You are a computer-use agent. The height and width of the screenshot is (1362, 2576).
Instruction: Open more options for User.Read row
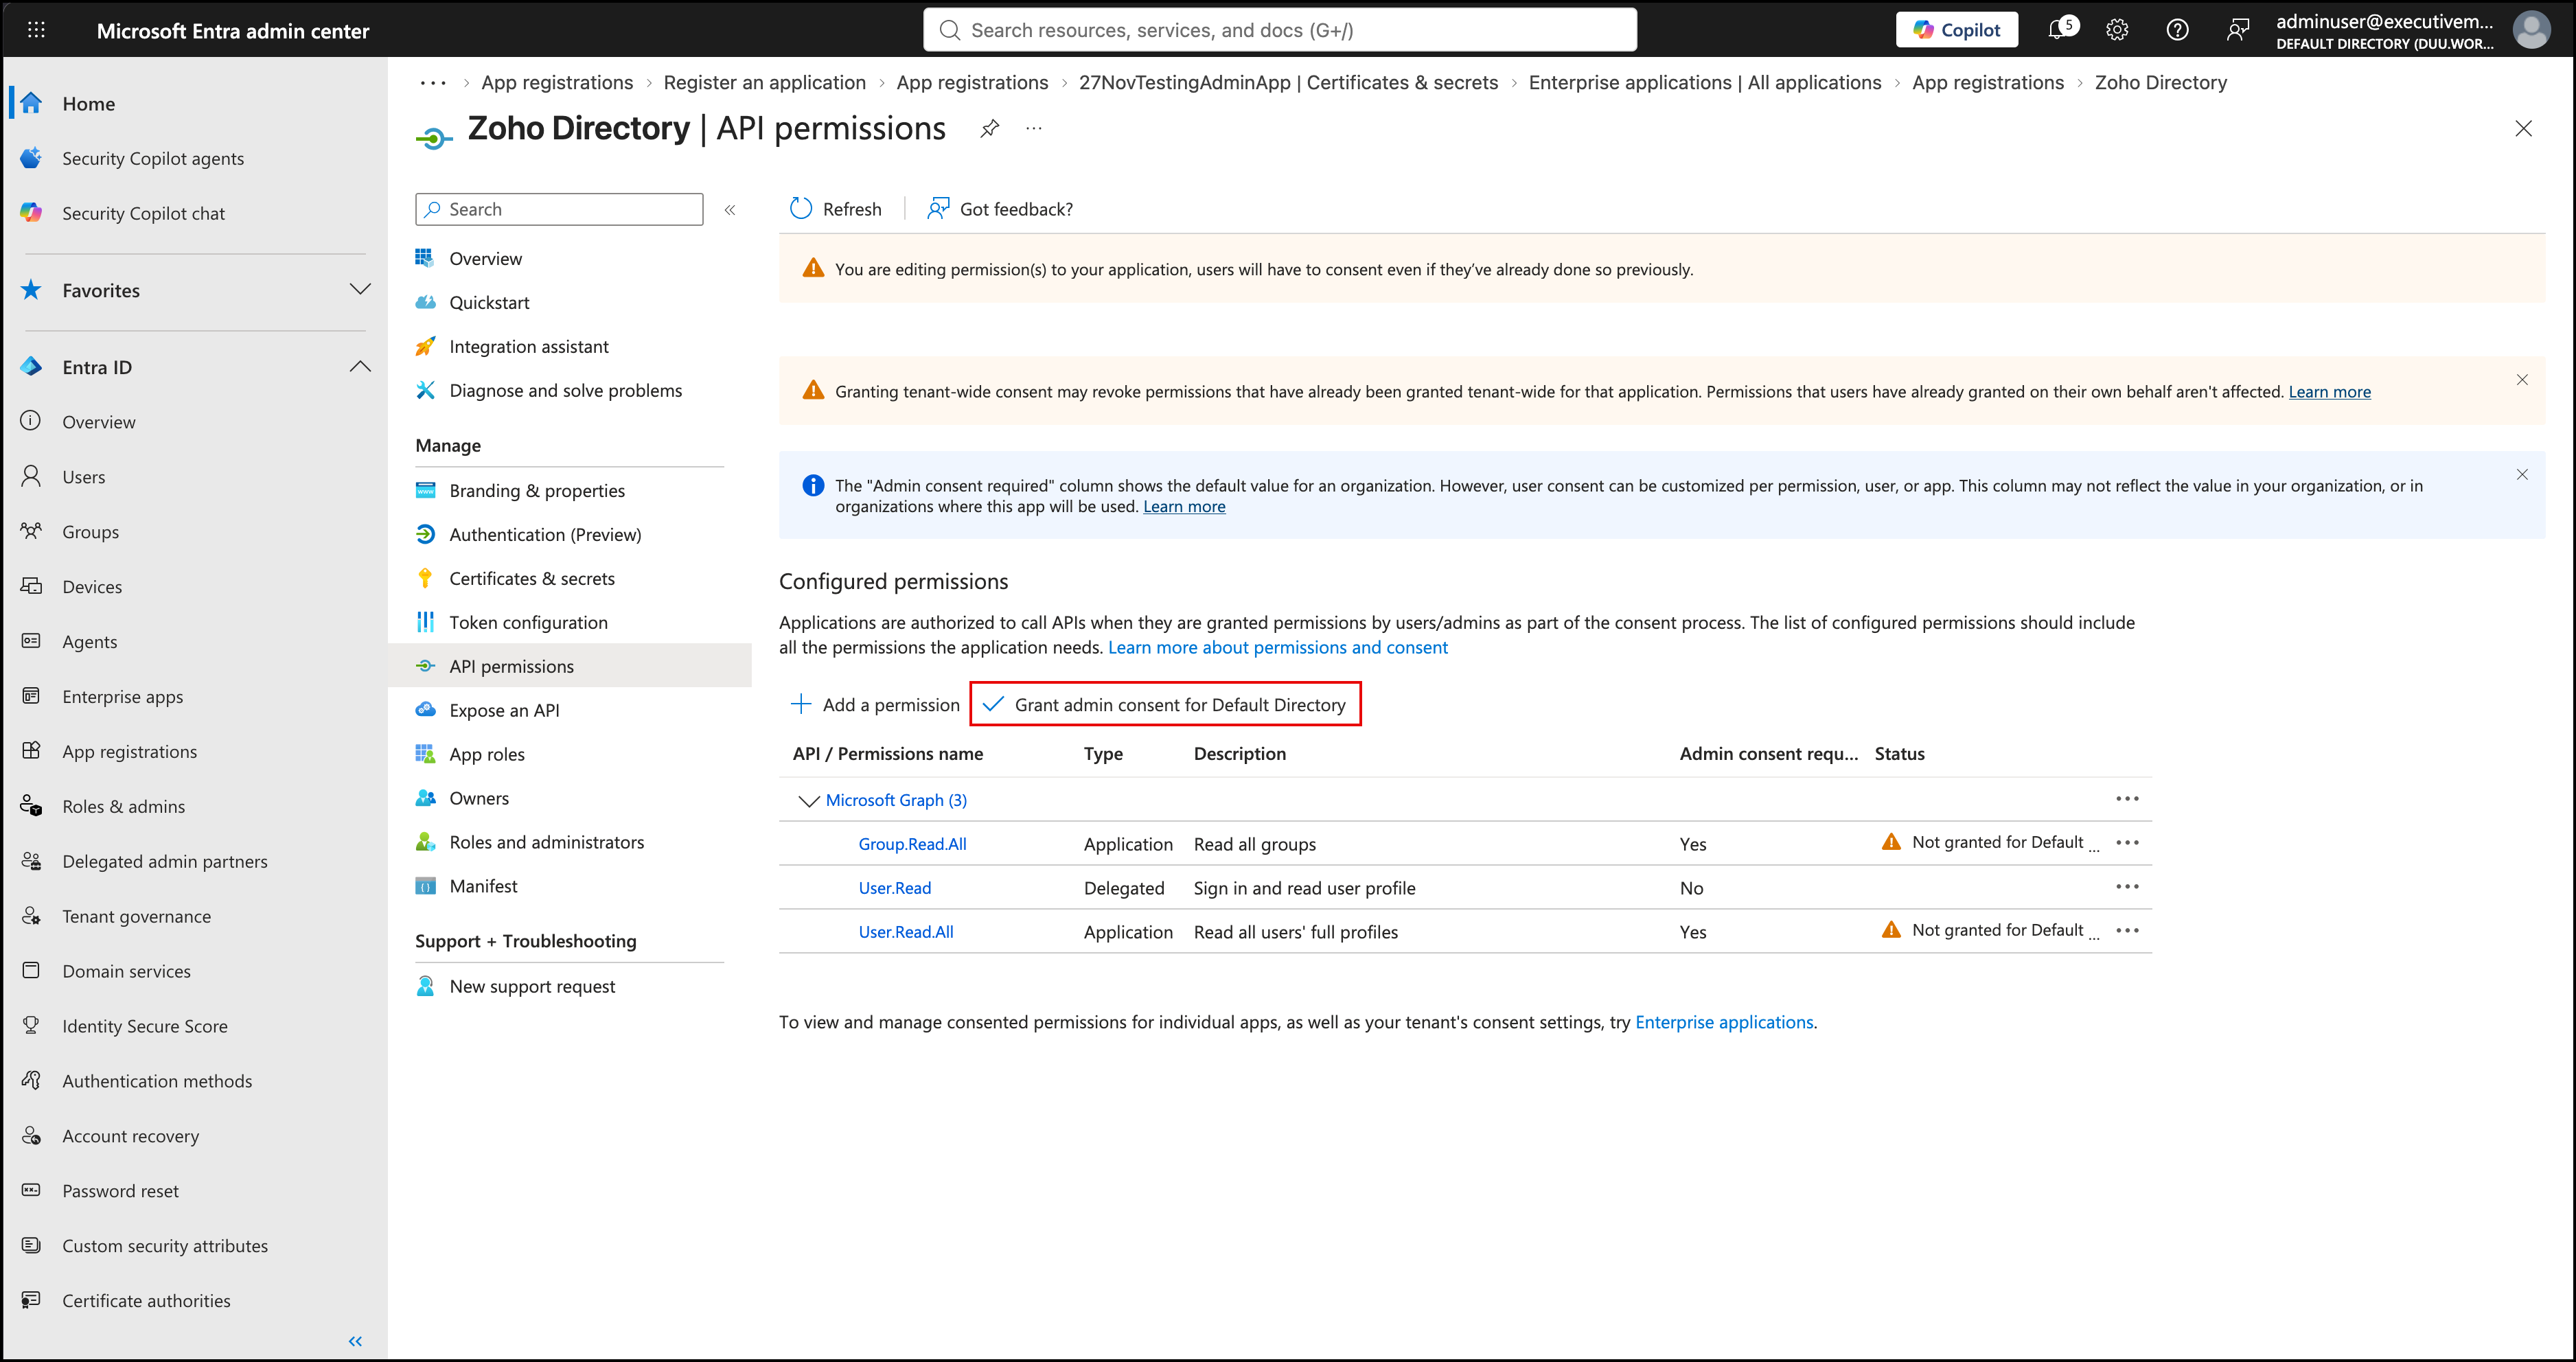pos(2127,887)
